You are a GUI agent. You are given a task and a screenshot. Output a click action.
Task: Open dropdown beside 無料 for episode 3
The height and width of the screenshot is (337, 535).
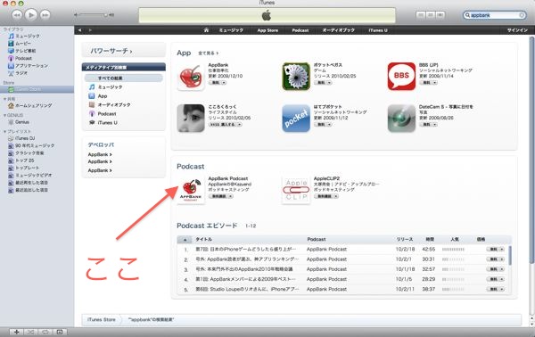click(501, 269)
